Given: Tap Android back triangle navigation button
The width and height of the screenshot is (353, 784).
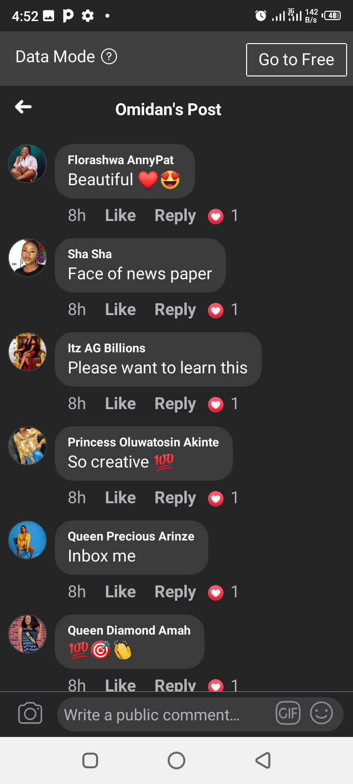Looking at the screenshot, I should click(x=263, y=760).
